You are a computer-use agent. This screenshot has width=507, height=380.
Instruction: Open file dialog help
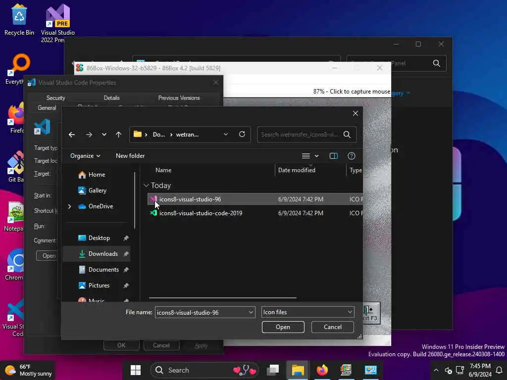click(x=352, y=156)
